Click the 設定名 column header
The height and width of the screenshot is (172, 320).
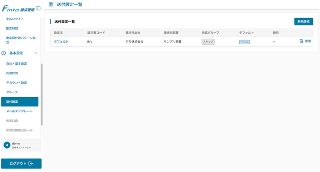point(58,33)
